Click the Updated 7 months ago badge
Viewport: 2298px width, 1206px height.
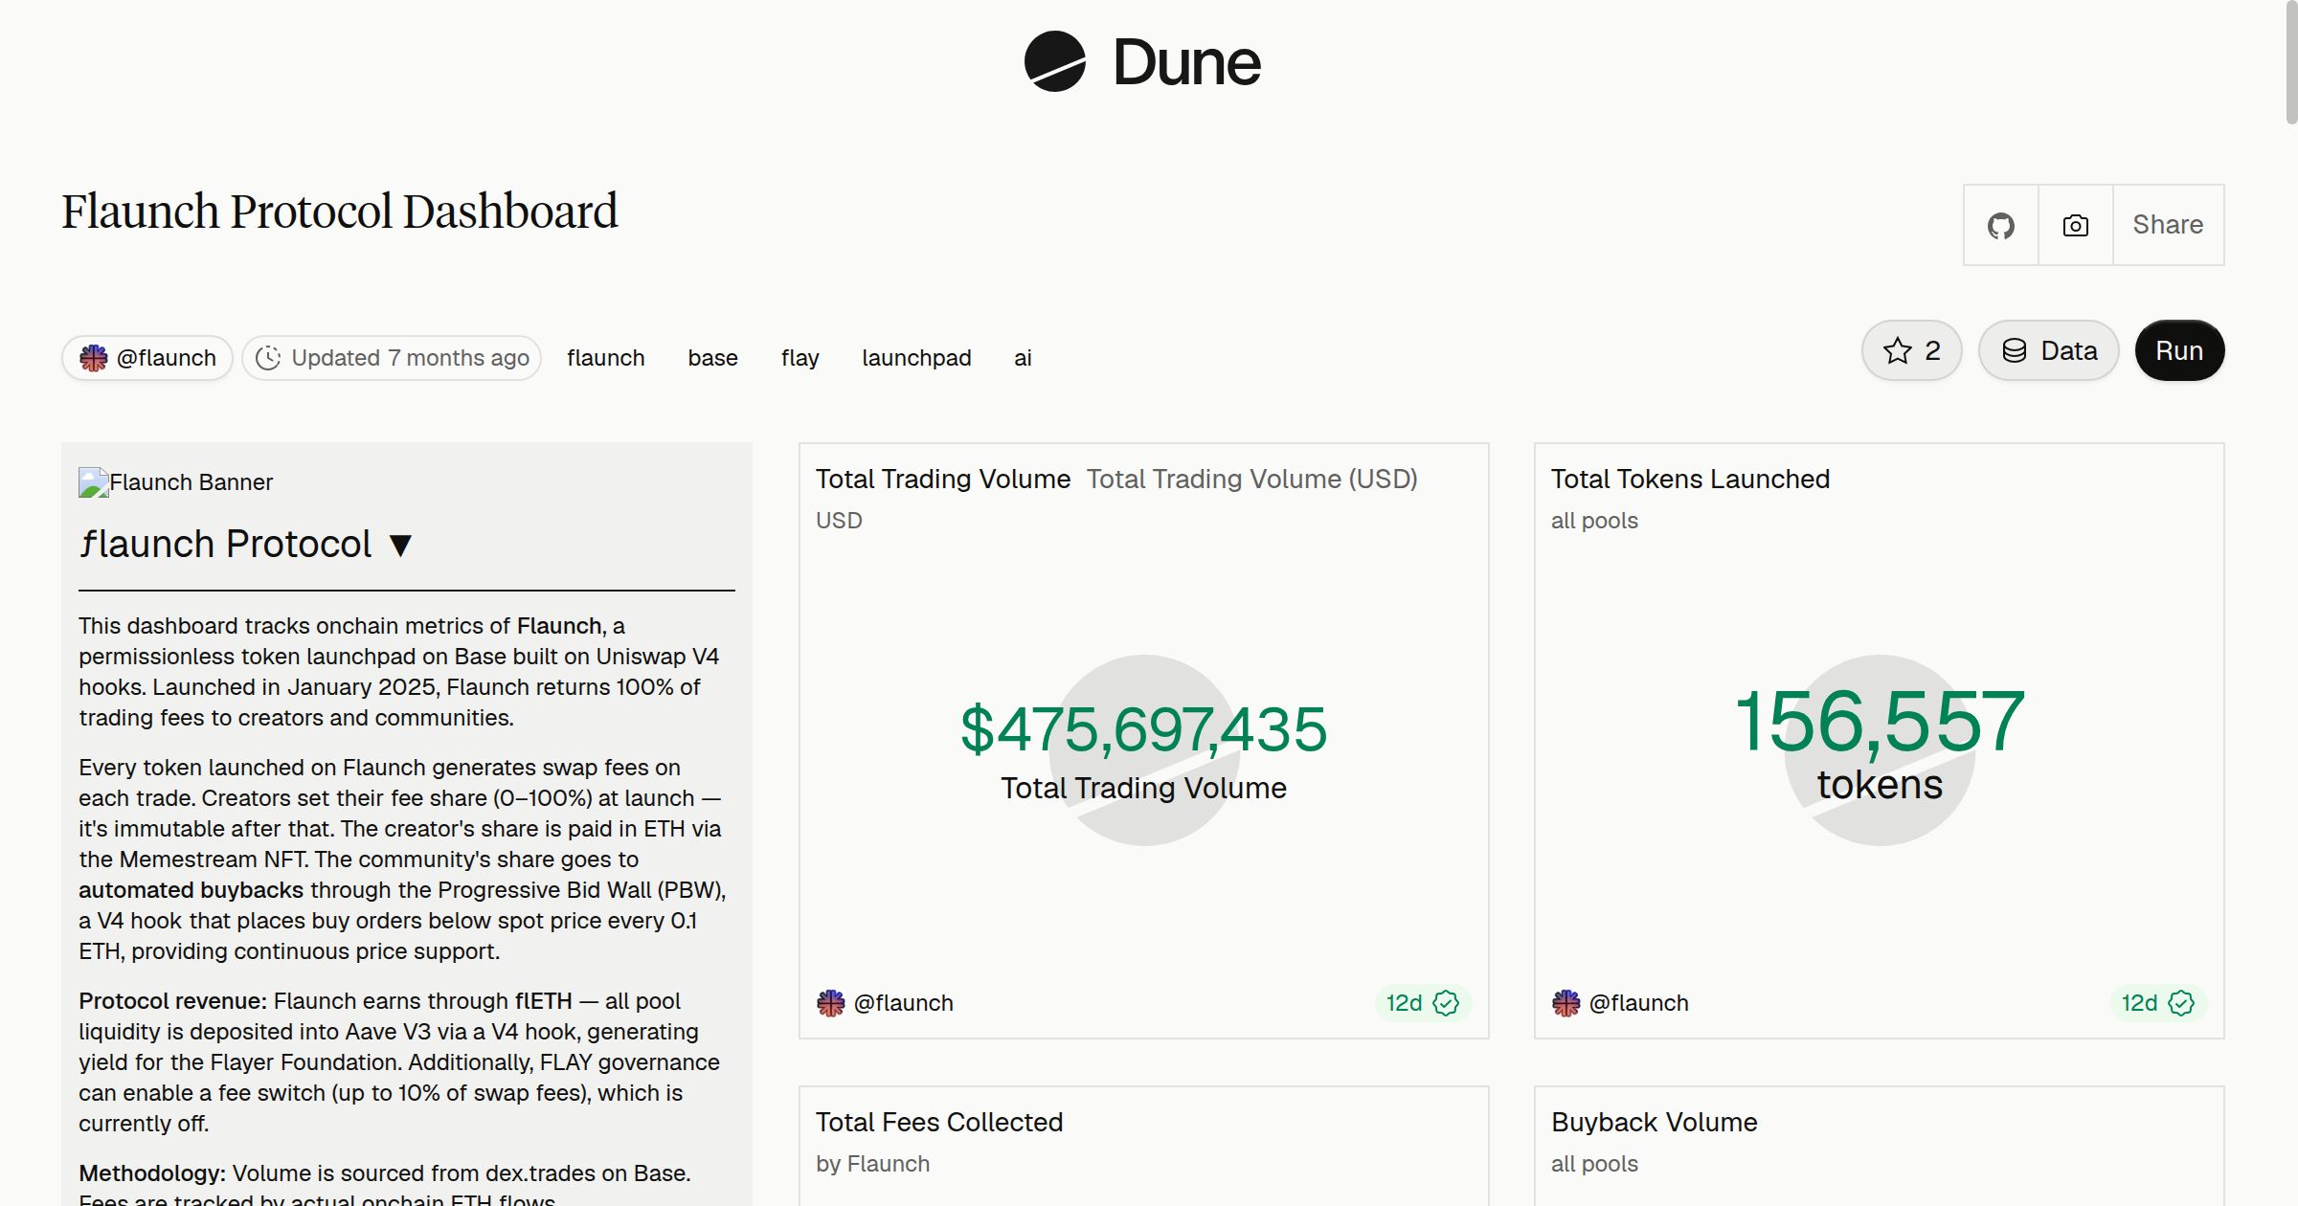click(392, 358)
